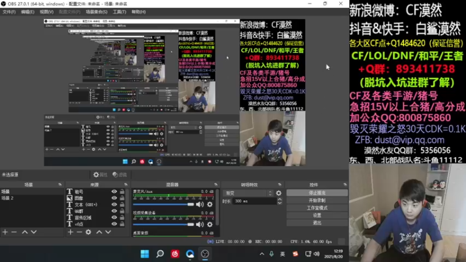Viewport: 466px width, 262px height.
Task: Move the selected source up
Action: 99,232
